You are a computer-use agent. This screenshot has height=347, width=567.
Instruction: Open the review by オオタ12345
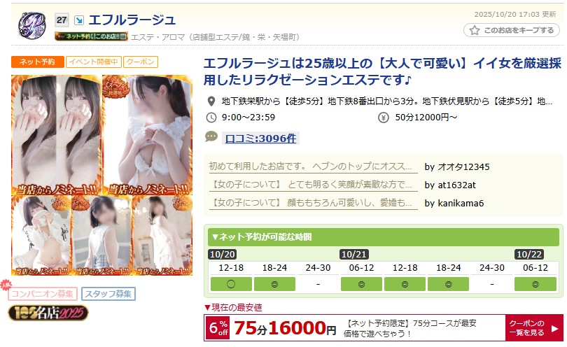pyautogui.click(x=349, y=167)
